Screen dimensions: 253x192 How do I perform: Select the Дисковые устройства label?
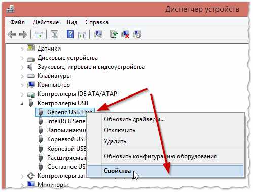[67, 58]
